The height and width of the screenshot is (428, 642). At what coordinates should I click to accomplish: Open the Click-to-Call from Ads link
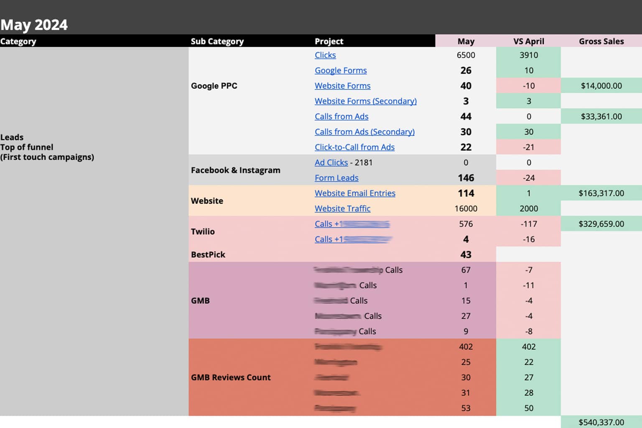354,147
